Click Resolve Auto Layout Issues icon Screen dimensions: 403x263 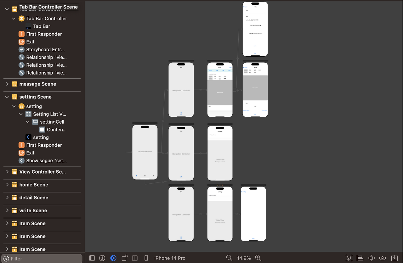382,258
